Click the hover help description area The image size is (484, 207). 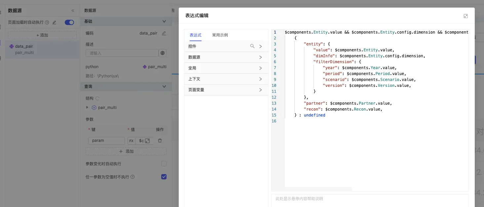tap(370, 200)
